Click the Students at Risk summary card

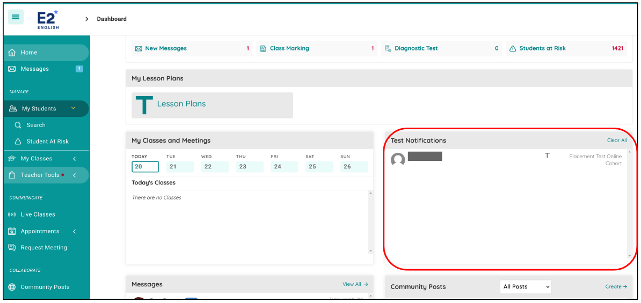tap(566, 48)
